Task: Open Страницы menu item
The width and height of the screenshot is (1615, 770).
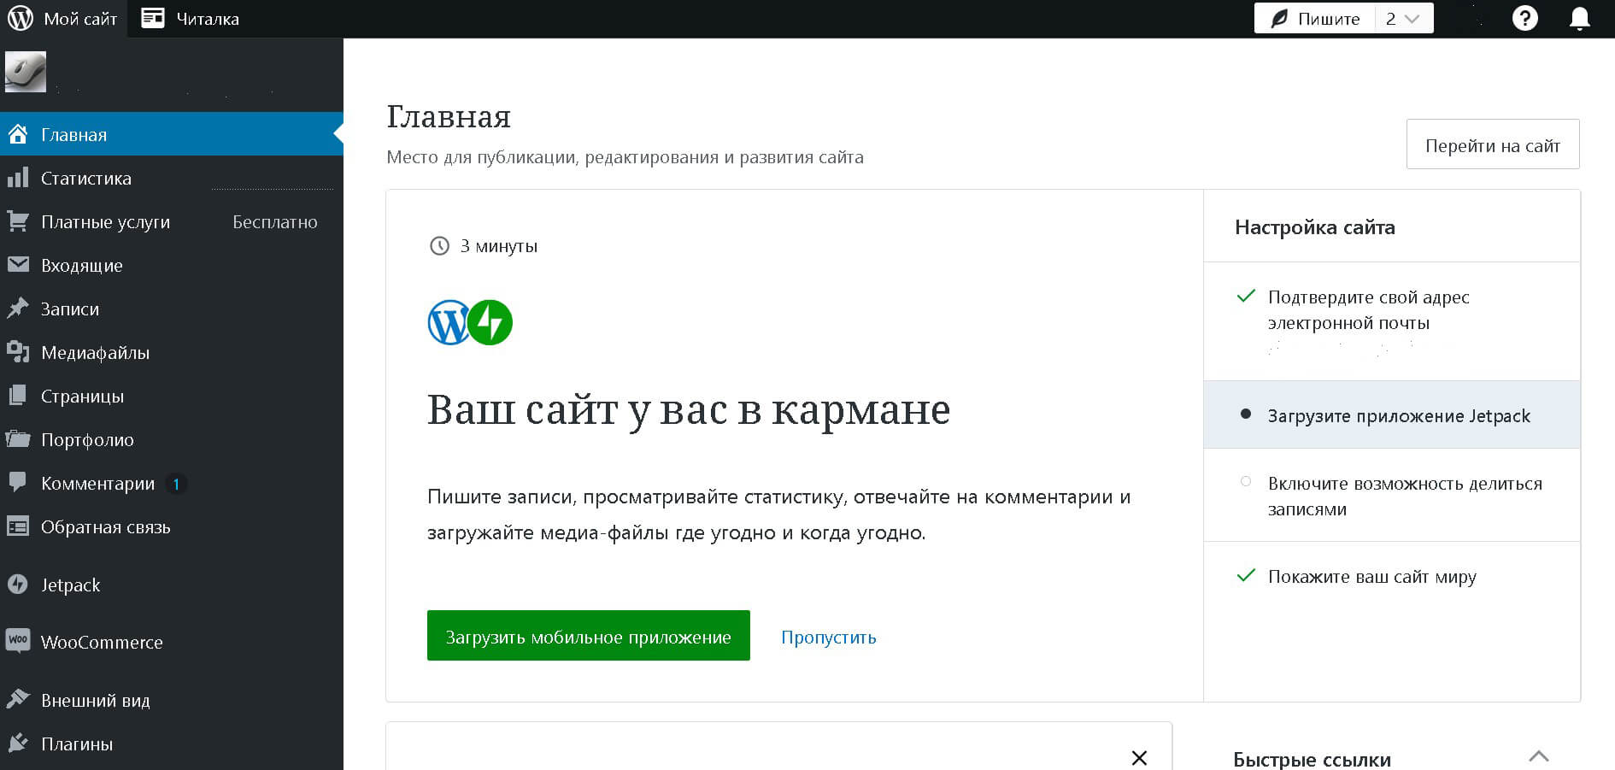Action: [x=171, y=396]
